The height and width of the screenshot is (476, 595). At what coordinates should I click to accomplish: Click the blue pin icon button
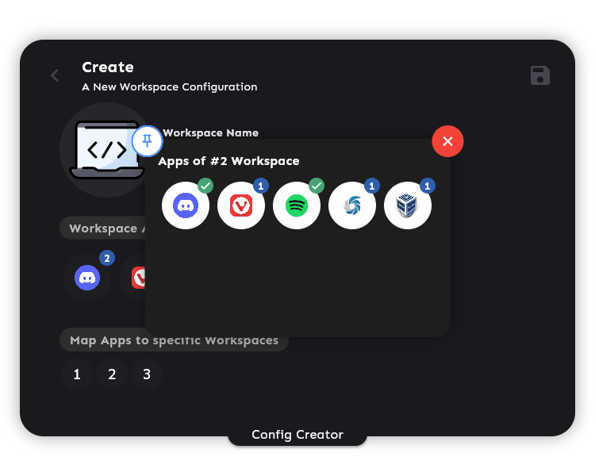(147, 141)
